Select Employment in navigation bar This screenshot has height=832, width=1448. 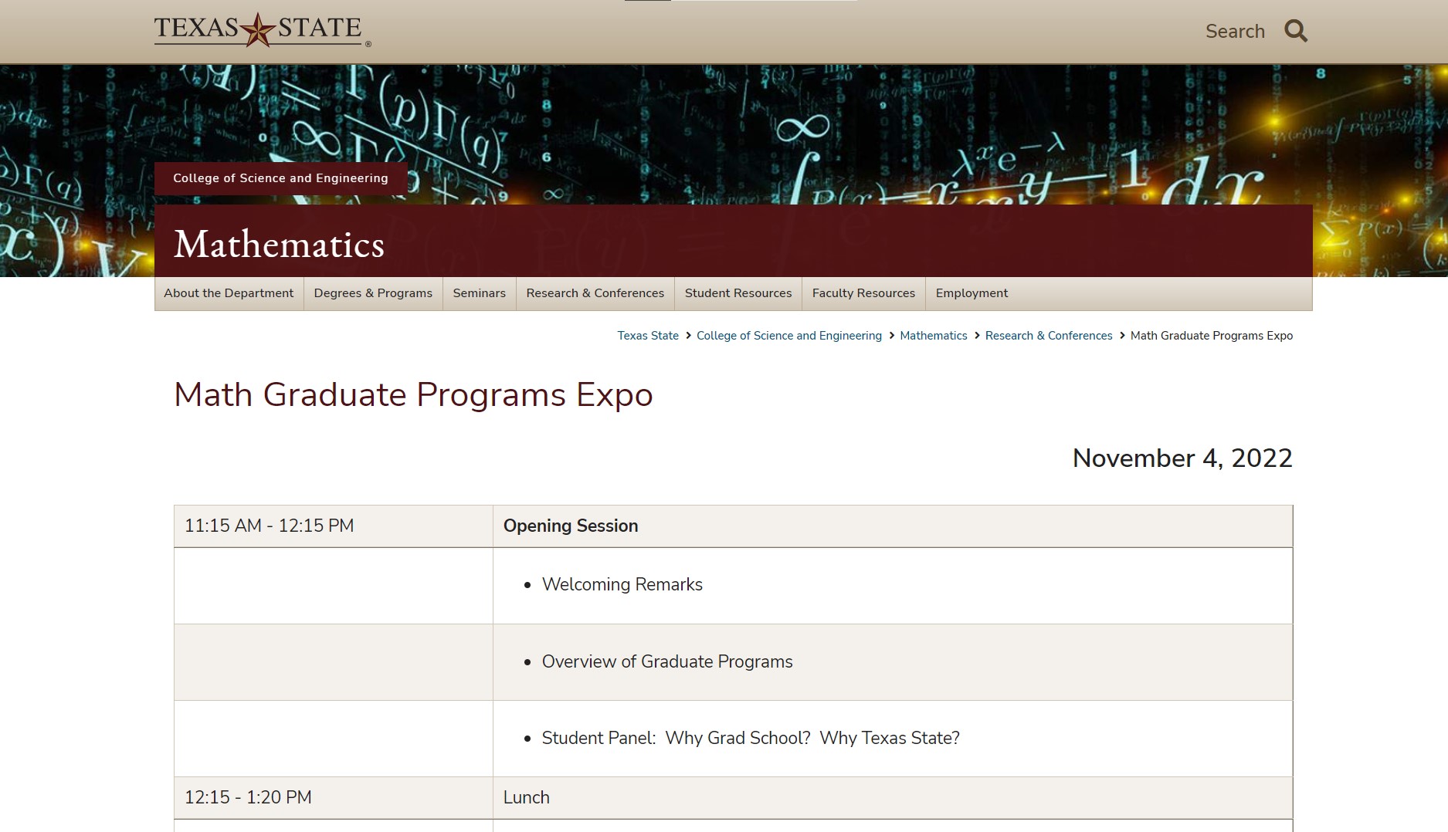tap(972, 293)
